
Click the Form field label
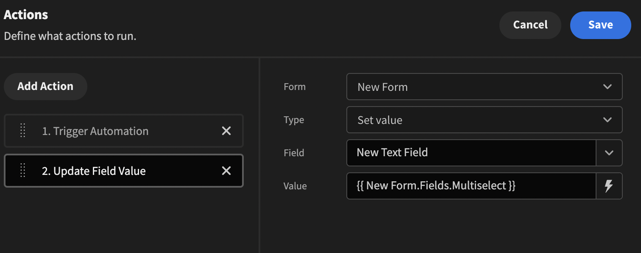(x=294, y=87)
